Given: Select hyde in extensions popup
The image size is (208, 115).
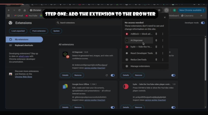Looking at the screenshot, I should (139, 47).
